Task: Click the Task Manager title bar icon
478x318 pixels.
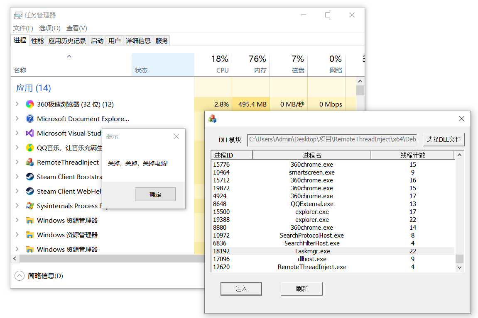Action: (x=18, y=15)
